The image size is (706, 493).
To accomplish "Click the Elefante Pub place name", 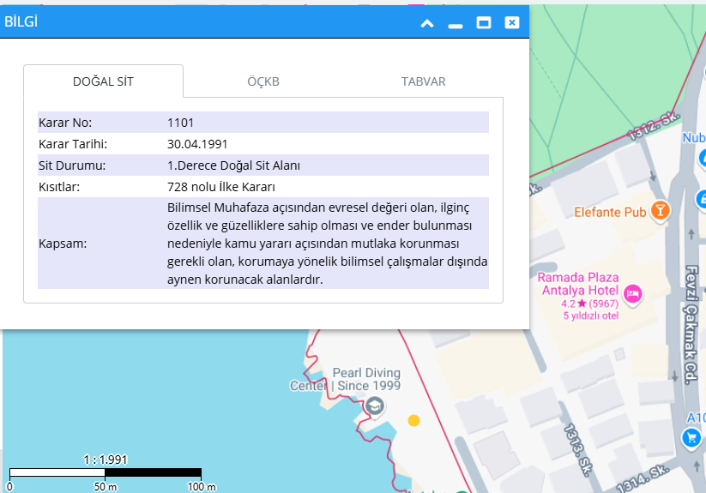I will click(610, 211).
